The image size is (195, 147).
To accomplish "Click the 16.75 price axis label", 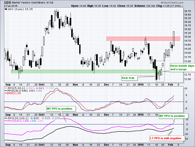I will pos(187,11).
